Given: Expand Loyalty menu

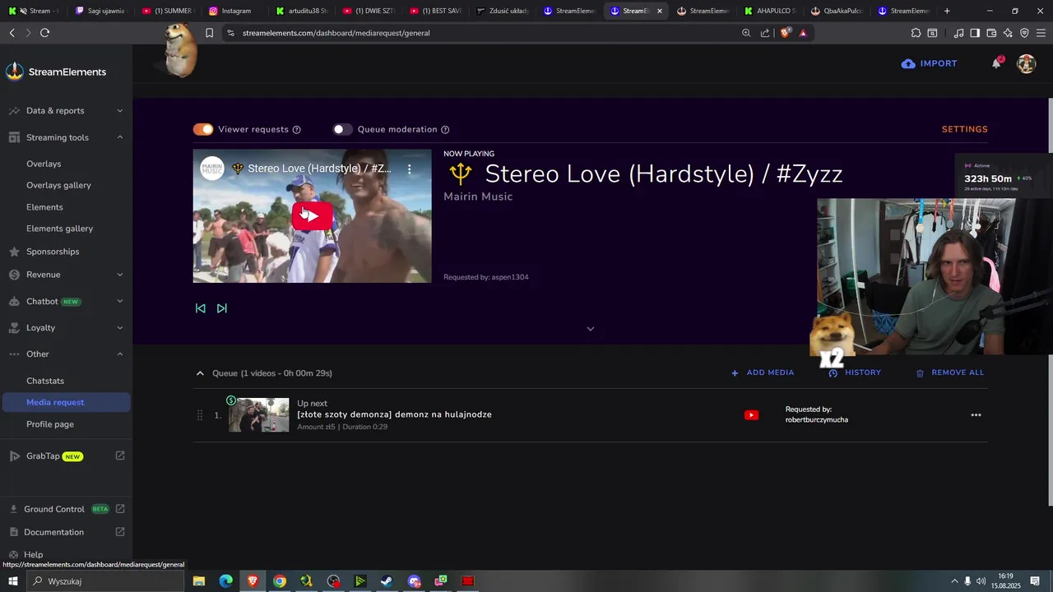Looking at the screenshot, I should 66,327.
